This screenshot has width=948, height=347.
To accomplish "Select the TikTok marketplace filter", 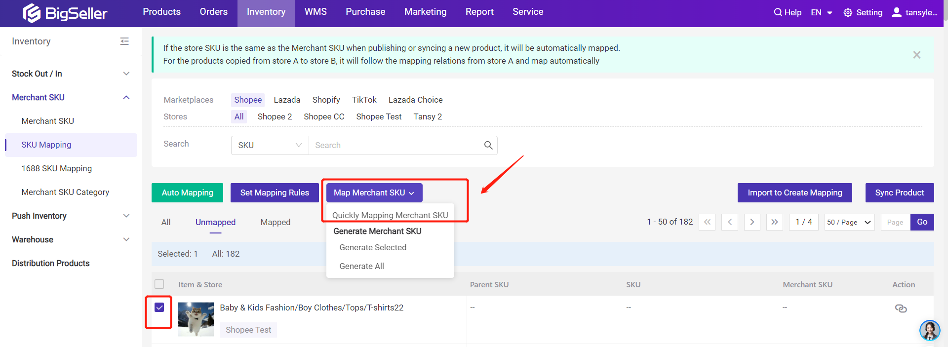I will tap(364, 100).
